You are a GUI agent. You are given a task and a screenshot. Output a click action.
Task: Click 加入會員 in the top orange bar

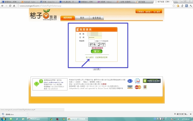click(157, 12)
